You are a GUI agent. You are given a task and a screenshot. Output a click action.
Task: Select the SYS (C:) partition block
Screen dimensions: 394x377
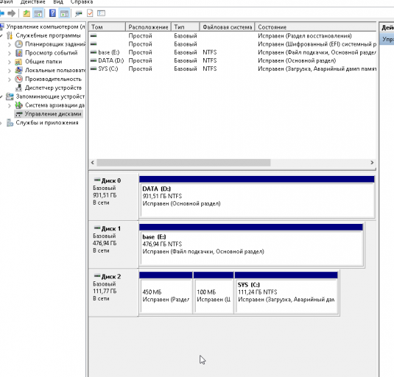(x=286, y=293)
